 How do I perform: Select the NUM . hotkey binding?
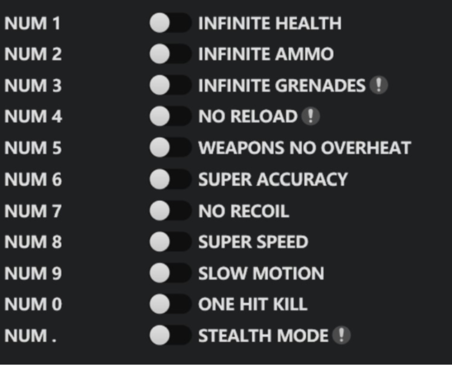coord(32,336)
